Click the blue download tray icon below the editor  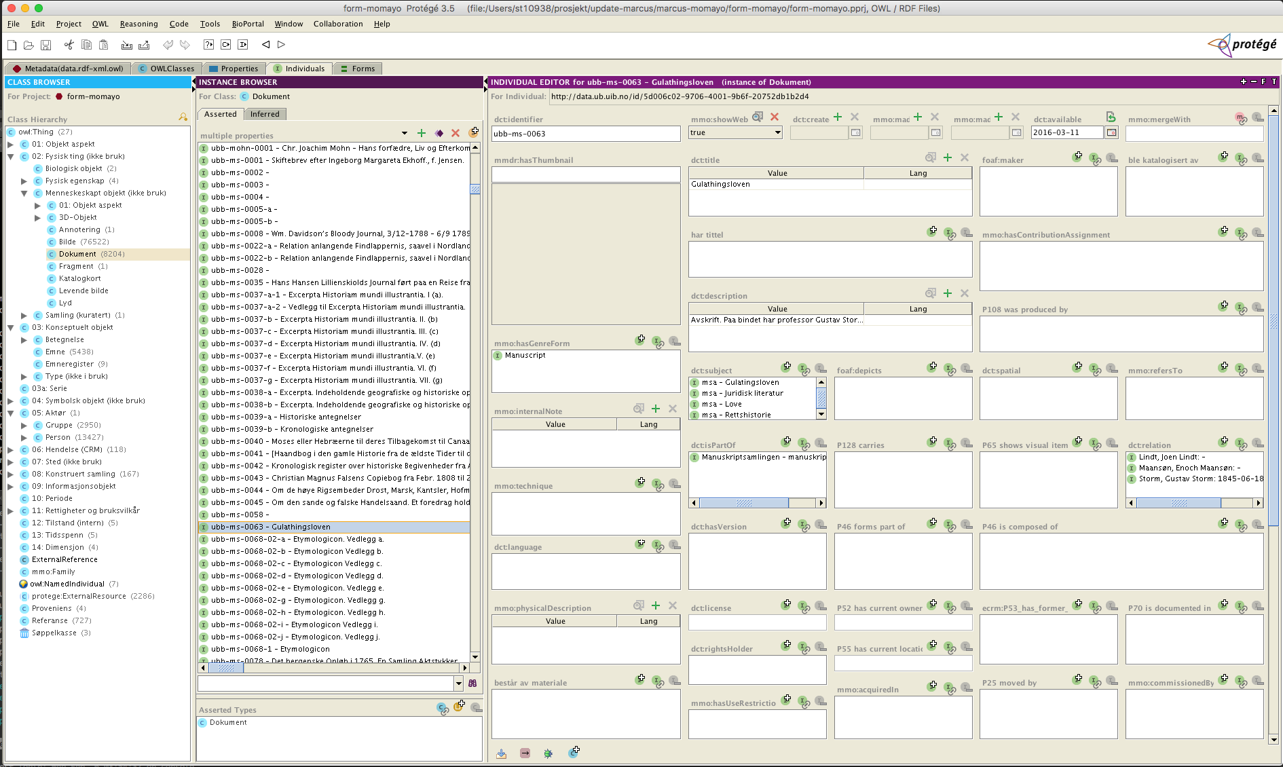pyautogui.click(x=502, y=753)
